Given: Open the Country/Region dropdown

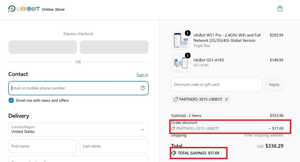Looking at the screenshot, I should tap(79, 129).
